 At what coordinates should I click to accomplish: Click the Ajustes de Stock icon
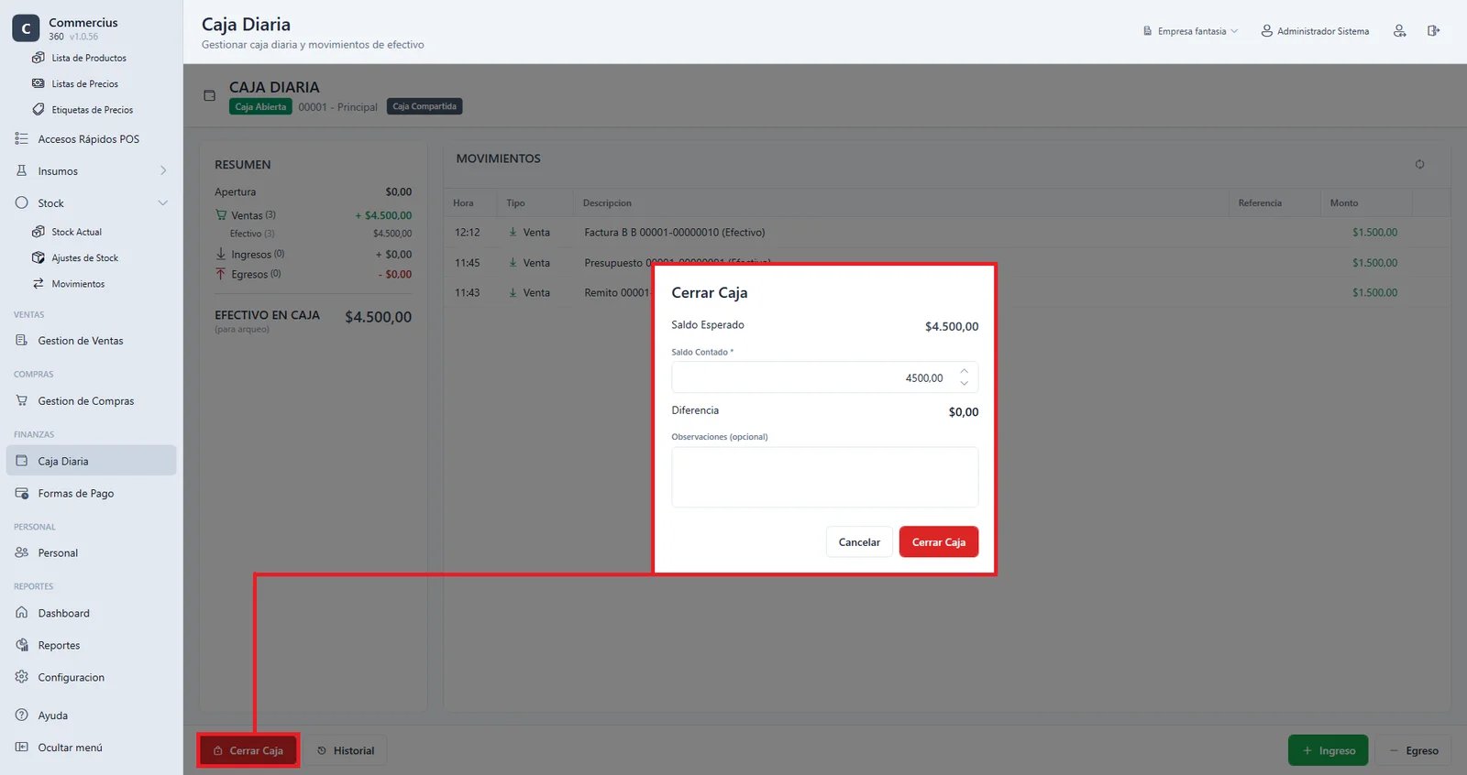pos(38,257)
